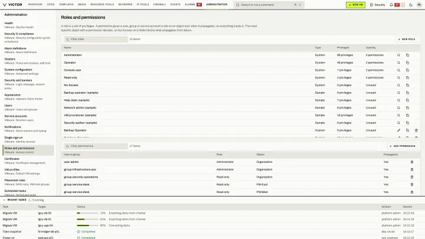Open the Security link in the header
This screenshot has height=239, width=425.
pyautogui.click(x=378, y=5)
